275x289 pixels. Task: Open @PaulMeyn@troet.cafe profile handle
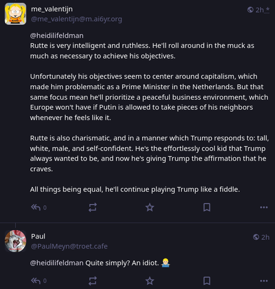click(x=69, y=246)
